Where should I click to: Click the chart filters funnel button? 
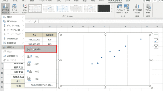[156, 47]
